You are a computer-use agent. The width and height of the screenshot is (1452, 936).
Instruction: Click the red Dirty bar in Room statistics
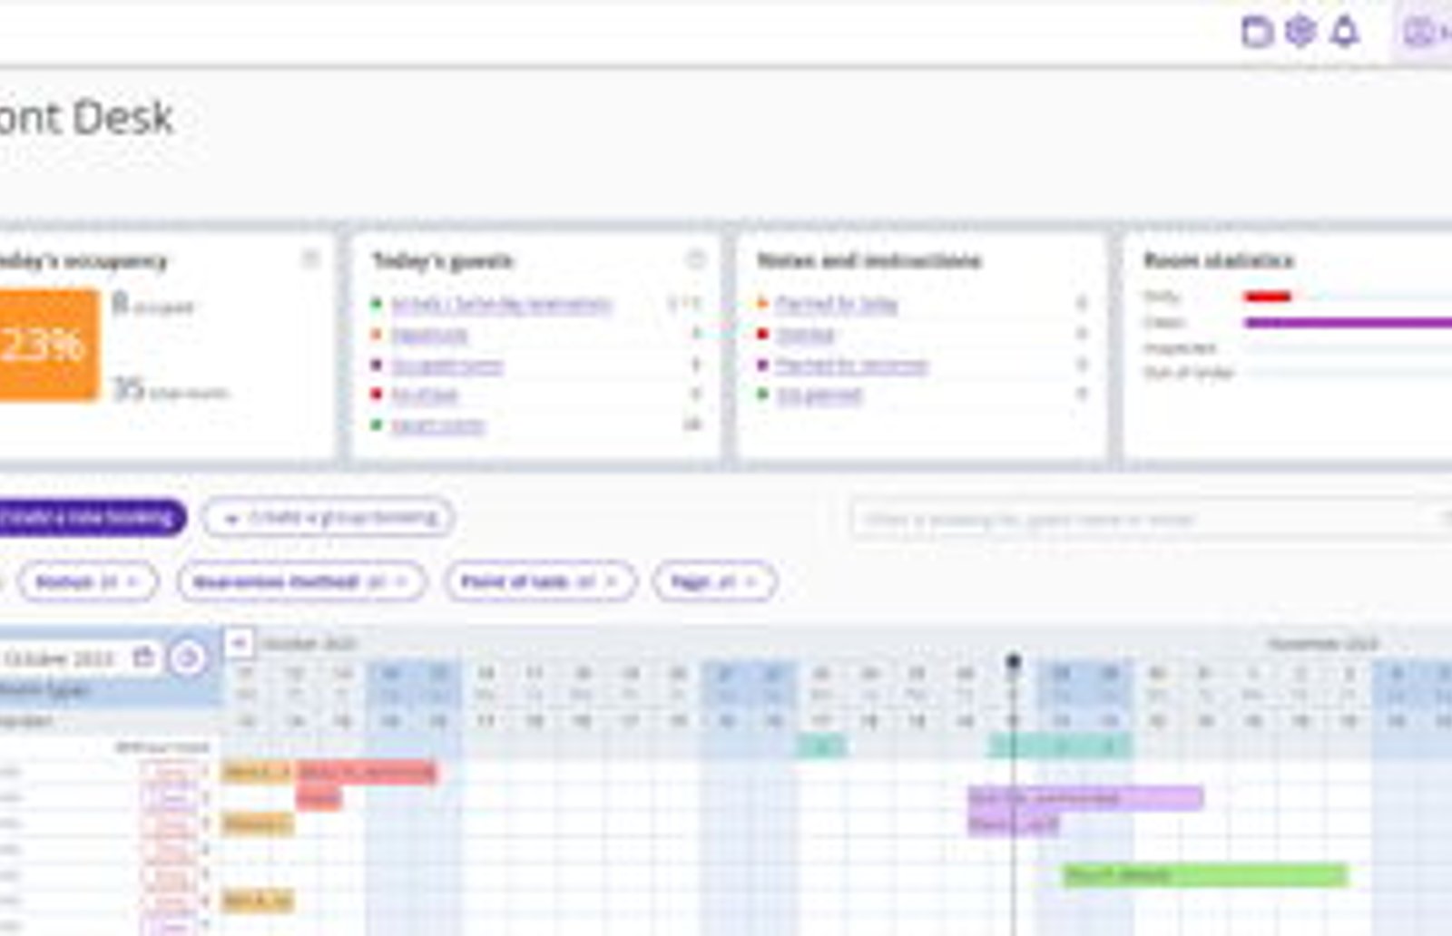pos(1268,297)
